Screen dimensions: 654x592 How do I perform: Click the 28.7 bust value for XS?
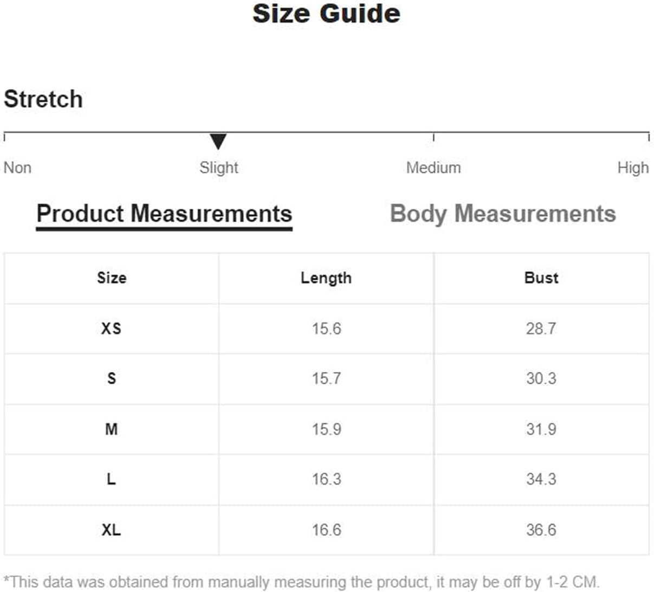coord(541,329)
